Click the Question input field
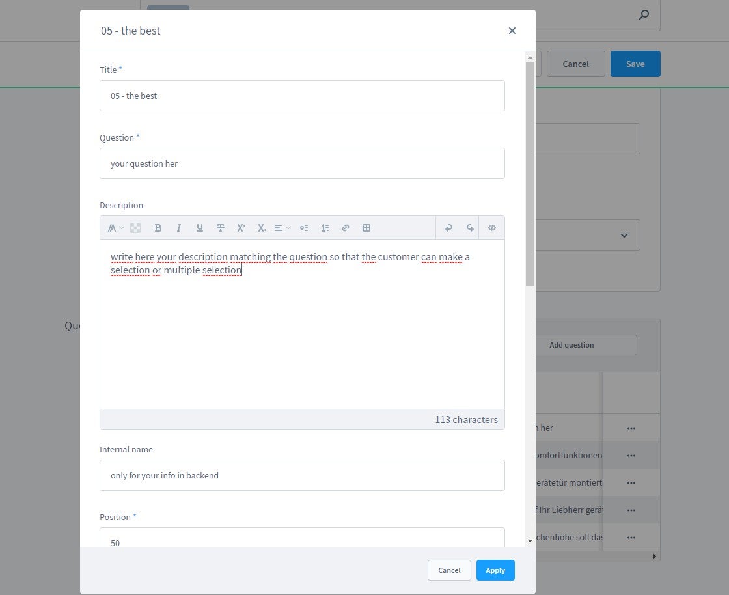Viewport: 729px width, 595px height. [x=302, y=163]
